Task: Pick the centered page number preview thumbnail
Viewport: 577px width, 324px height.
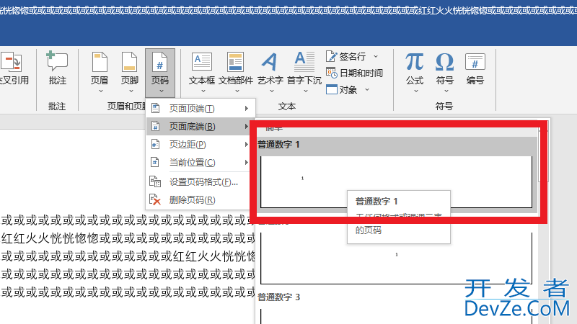Action: [396, 258]
